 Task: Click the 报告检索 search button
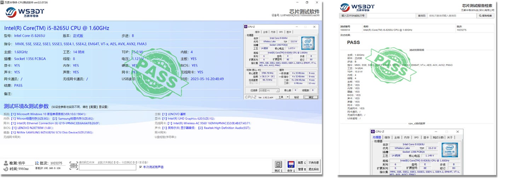(486, 16)
